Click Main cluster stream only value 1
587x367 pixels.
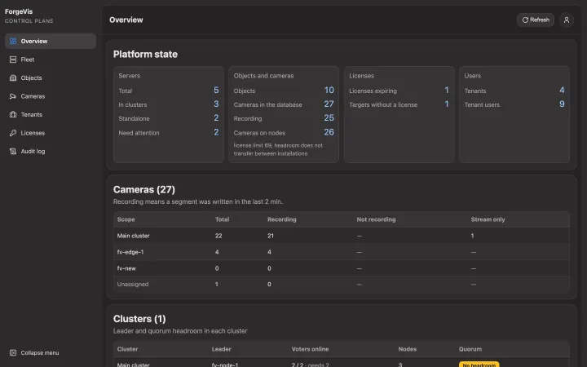(x=472, y=236)
